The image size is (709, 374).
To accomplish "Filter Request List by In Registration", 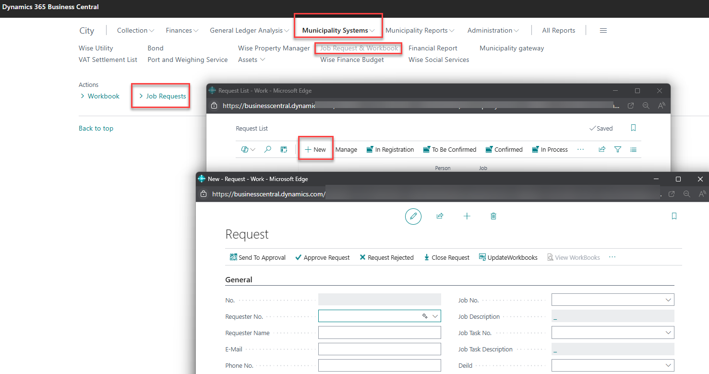I will pos(390,149).
